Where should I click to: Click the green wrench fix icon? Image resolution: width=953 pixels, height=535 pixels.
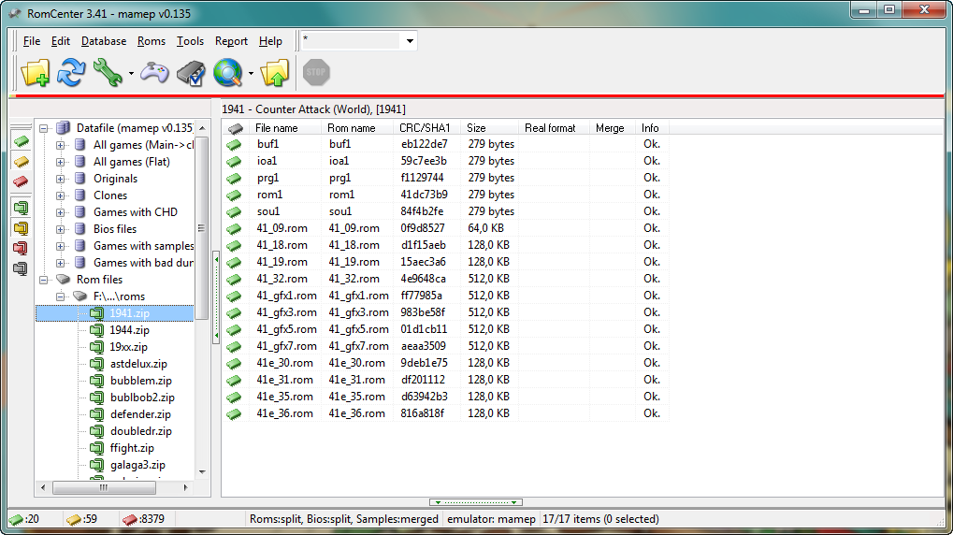point(108,72)
